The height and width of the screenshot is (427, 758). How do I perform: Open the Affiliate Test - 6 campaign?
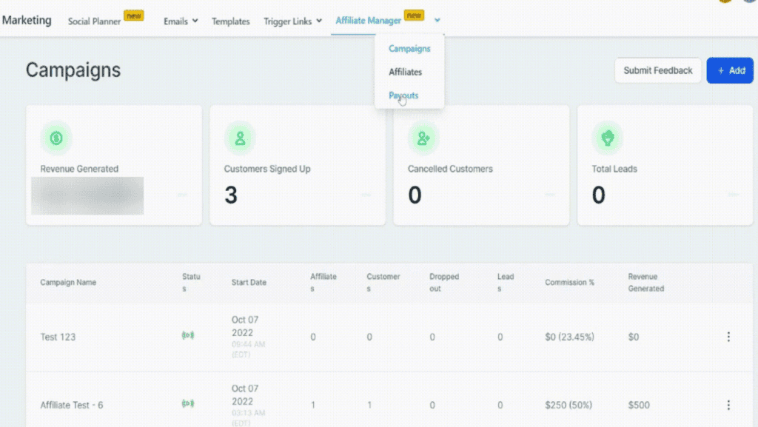pos(74,405)
